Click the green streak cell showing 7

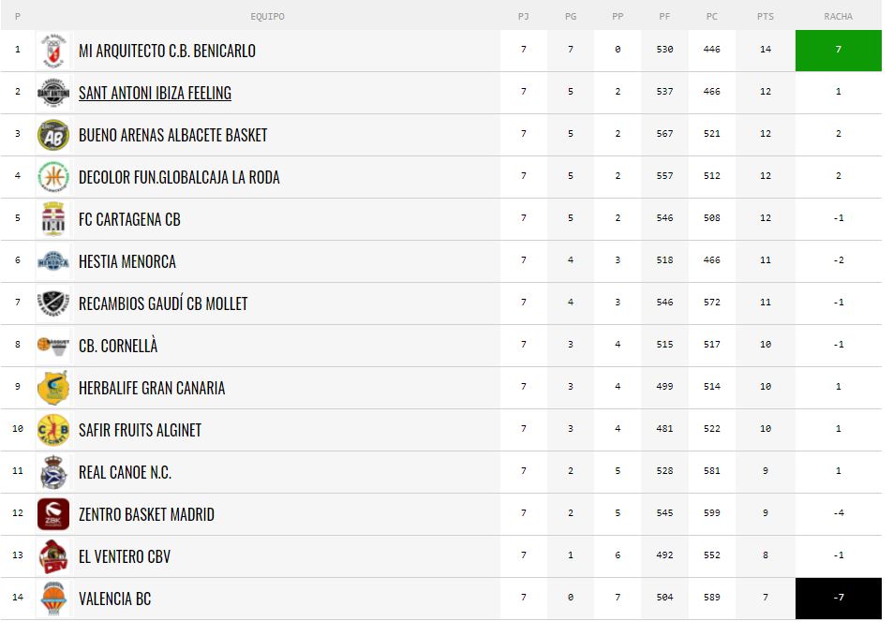(x=838, y=50)
